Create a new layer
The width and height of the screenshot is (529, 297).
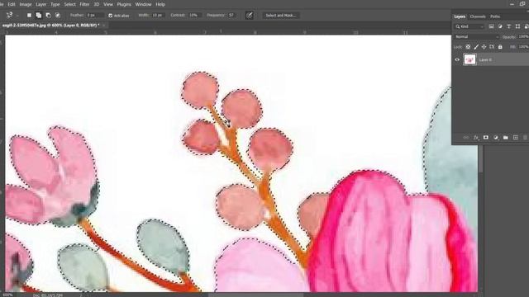tap(516, 138)
